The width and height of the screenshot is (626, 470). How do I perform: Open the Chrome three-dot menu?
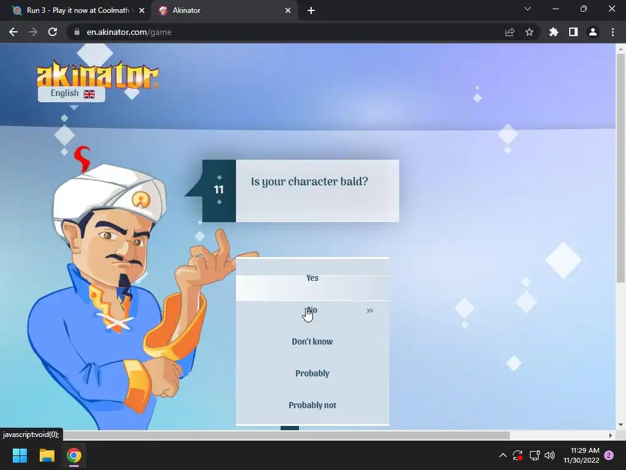[613, 32]
